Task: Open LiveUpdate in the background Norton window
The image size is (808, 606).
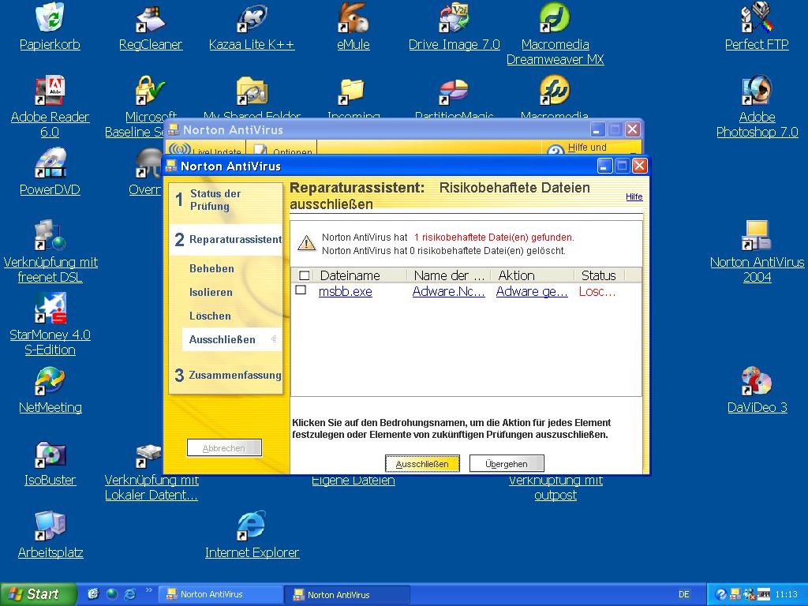Action: (x=206, y=148)
